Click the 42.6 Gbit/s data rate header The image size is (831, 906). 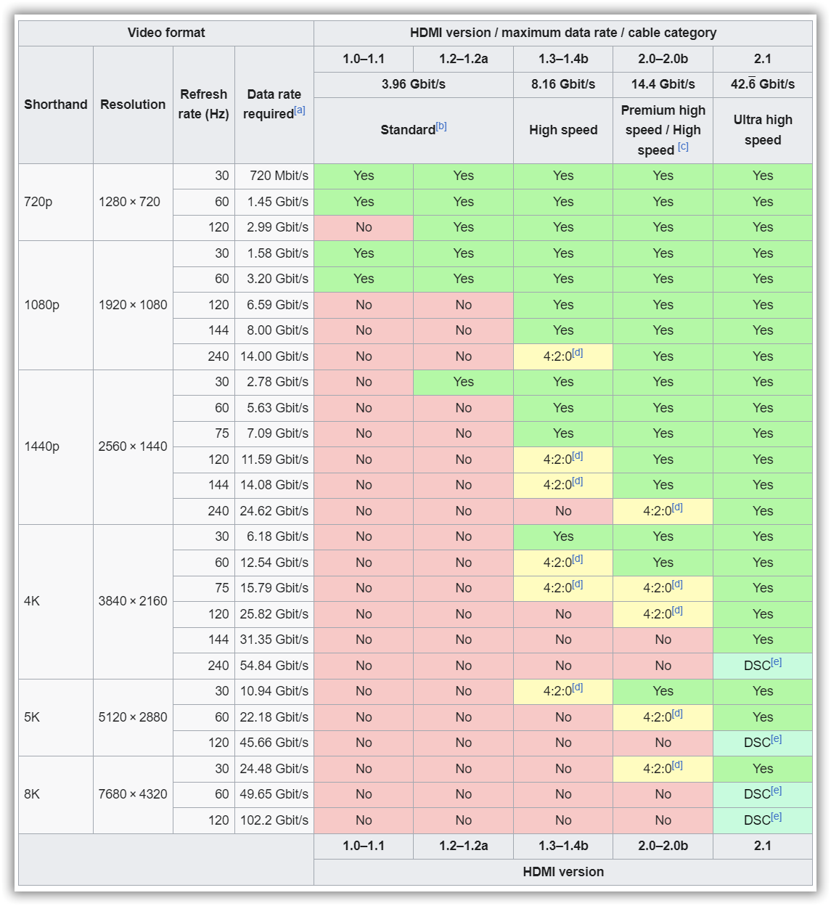pyautogui.click(x=763, y=84)
